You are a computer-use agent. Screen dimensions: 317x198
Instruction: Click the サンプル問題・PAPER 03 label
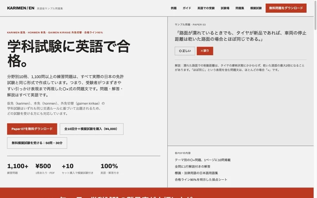click(x=190, y=25)
